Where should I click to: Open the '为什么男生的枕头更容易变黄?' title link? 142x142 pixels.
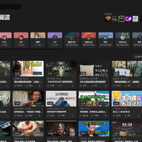pyautogui.click(x=93, y=82)
